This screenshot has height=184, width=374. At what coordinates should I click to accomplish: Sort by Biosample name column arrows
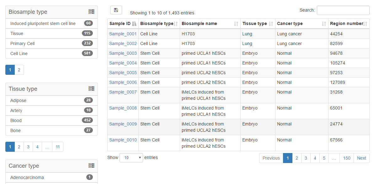click(x=236, y=23)
